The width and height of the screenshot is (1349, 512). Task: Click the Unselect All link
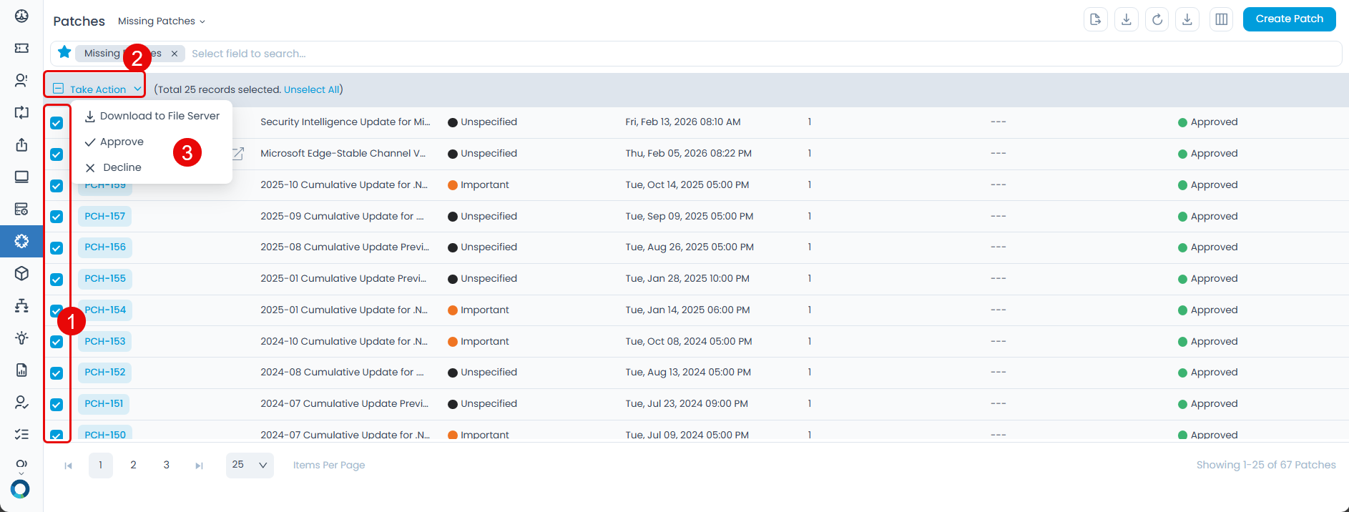click(311, 89)
